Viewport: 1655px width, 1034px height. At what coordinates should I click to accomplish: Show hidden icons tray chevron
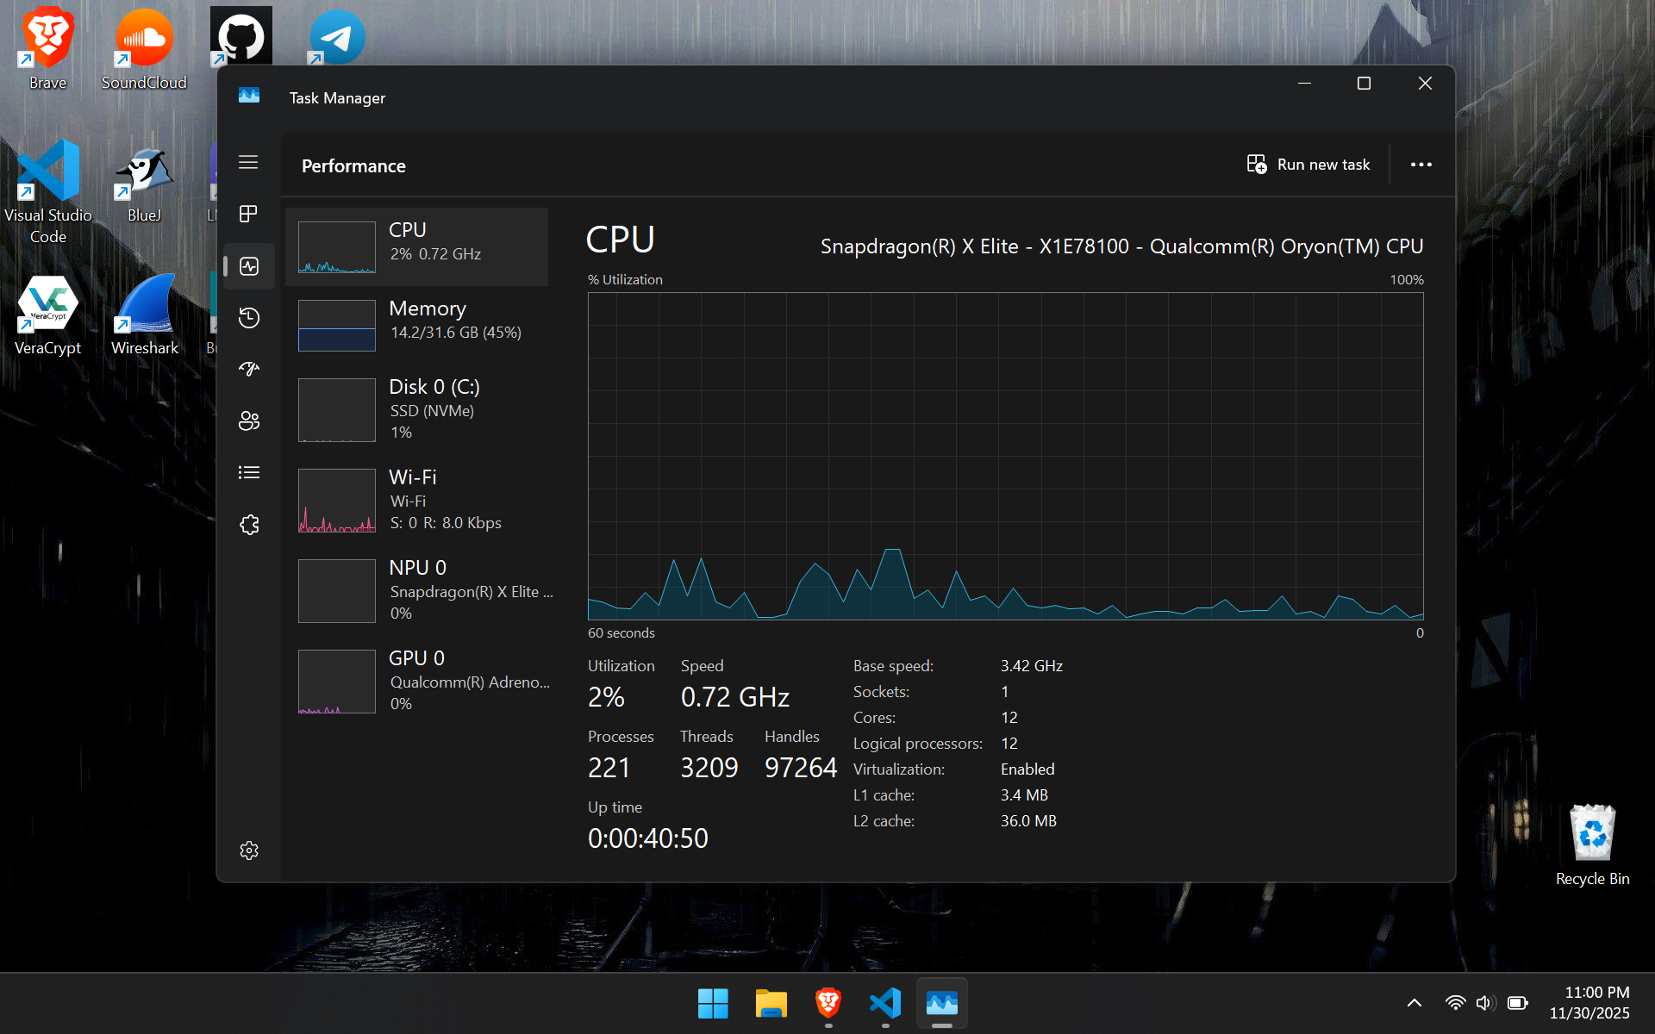tap(1414, 1002)
